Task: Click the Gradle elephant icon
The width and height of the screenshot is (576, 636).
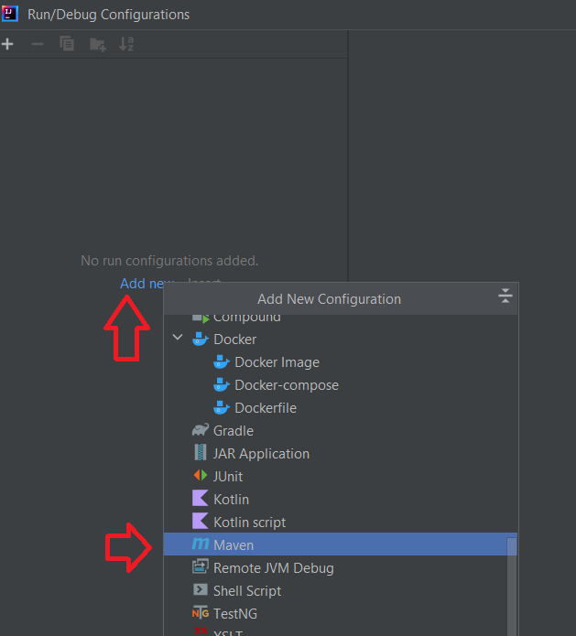Action: pyautogui.click(x=201, y=430)
